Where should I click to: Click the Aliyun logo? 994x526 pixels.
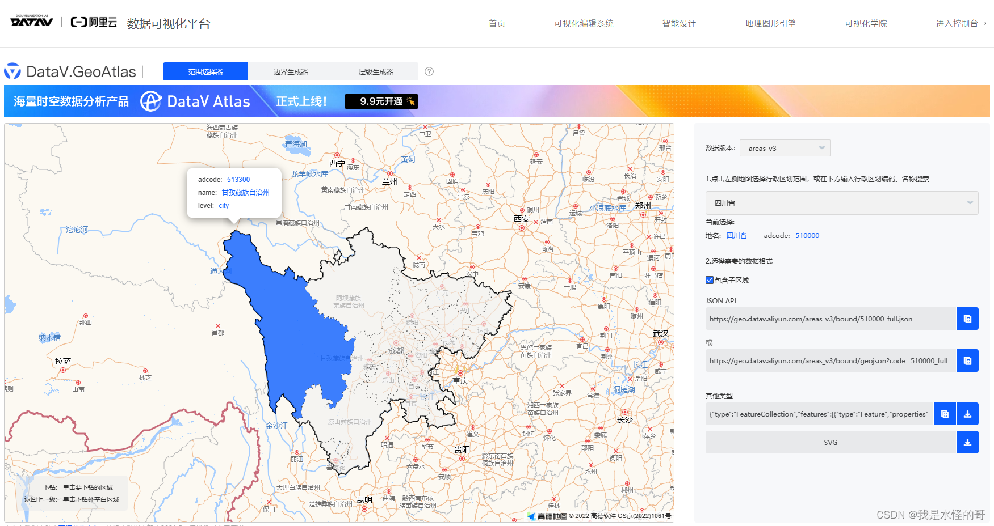[x=94, y=22]
